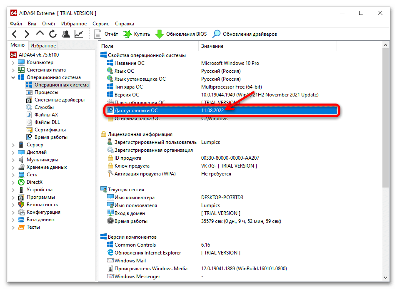
Task: Click the Forward navigation arrow
Action: (27, 34)
